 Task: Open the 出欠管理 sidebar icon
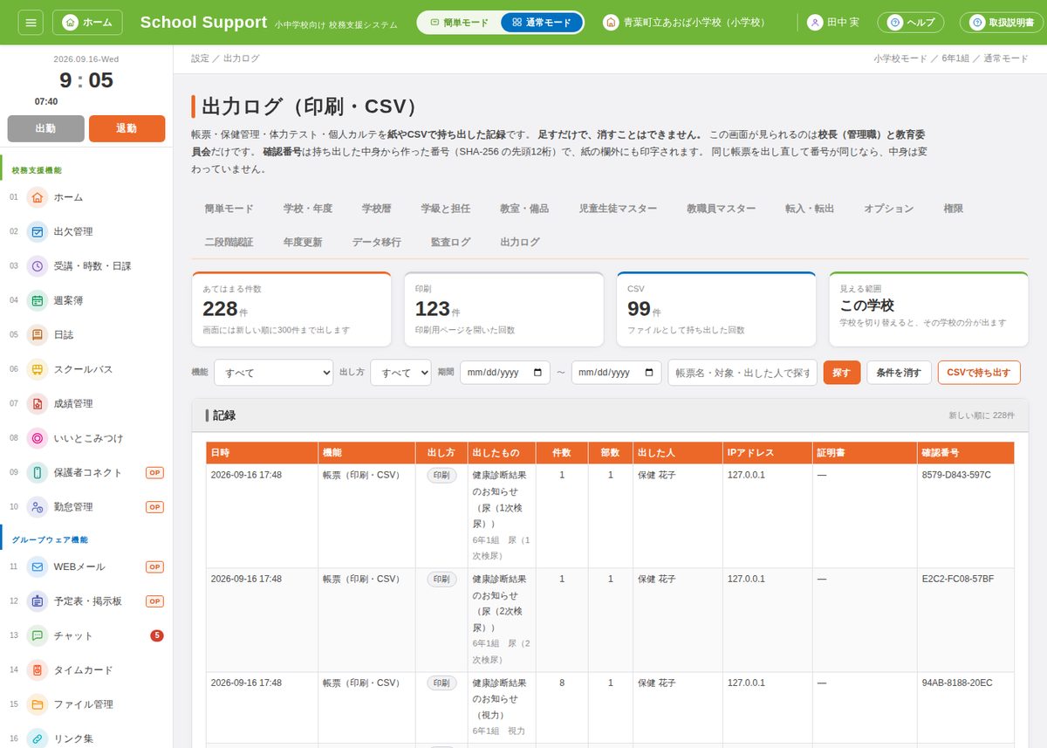(x=38, y=231)
